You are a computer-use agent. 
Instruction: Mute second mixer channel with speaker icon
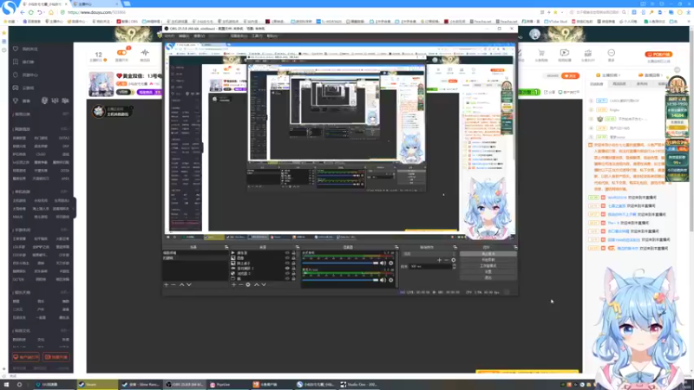tap(383, 280)
